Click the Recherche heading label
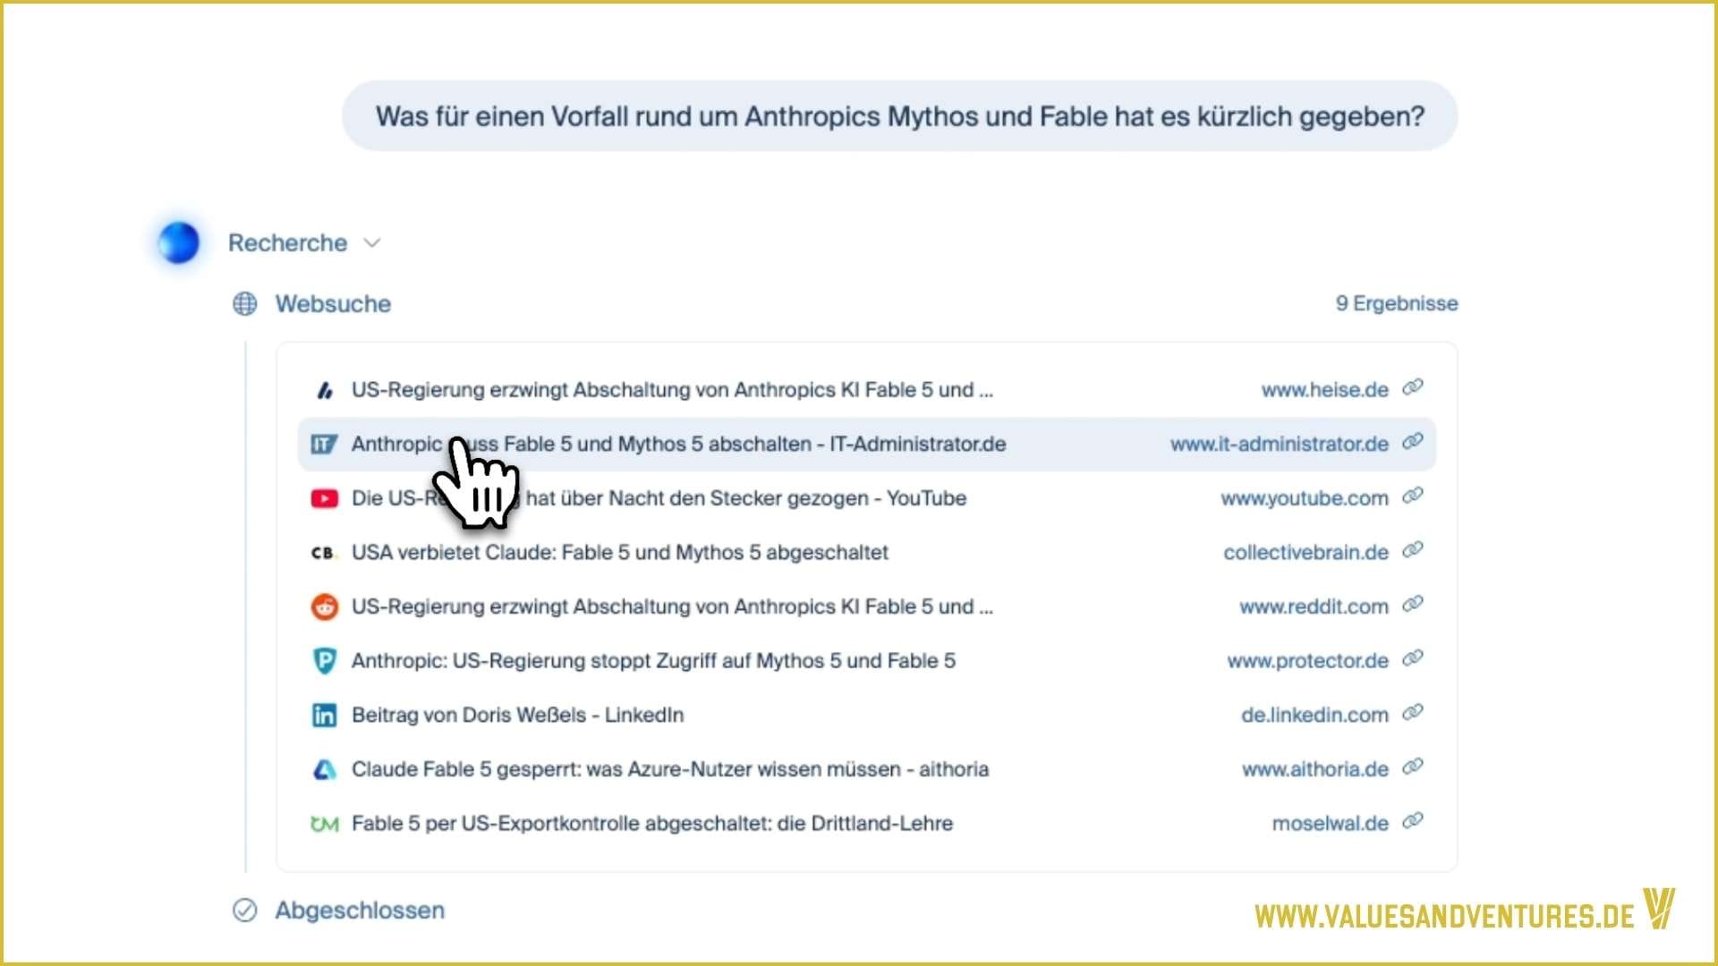This screenshot has width=1718, height=966. [287, 243]
